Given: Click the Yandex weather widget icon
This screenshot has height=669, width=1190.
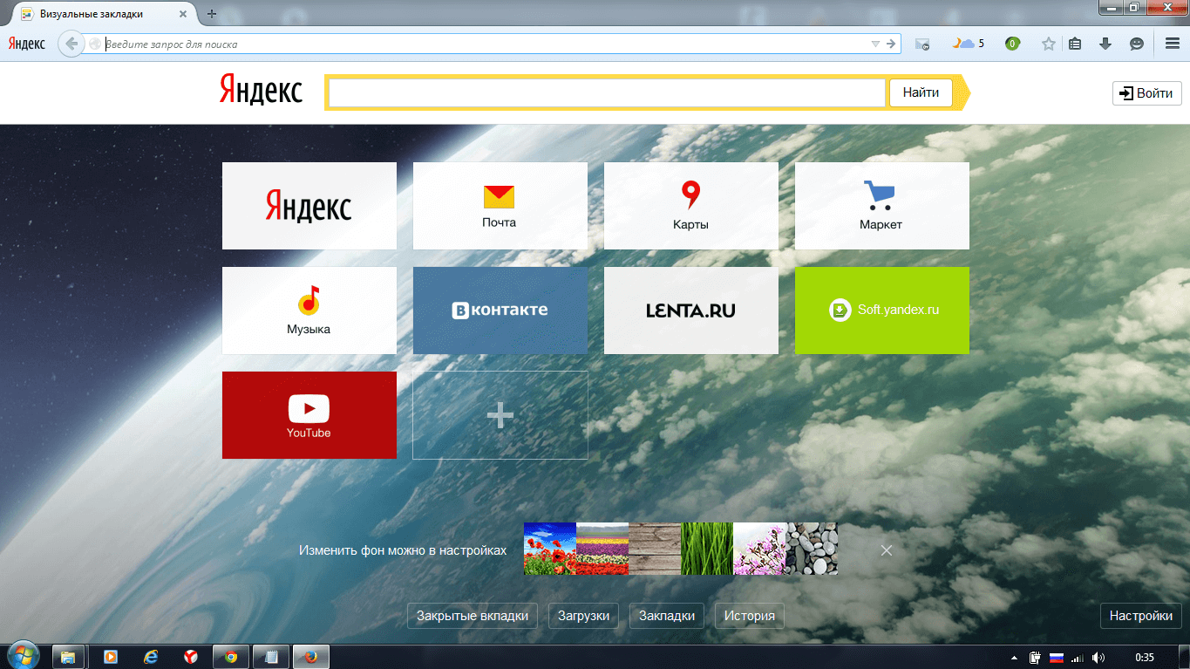Looking at the screenshot, I should click(968, 44).
